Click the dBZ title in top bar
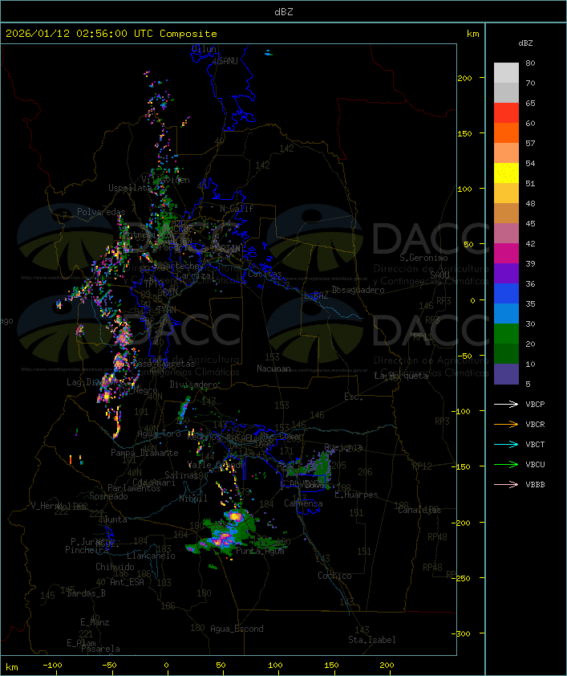Viewport: 567px width, 676px height. [x=283, y=11]
